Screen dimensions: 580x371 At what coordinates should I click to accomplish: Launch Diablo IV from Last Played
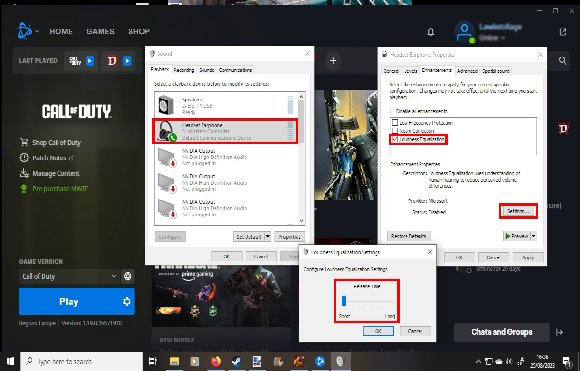(127, 61)
